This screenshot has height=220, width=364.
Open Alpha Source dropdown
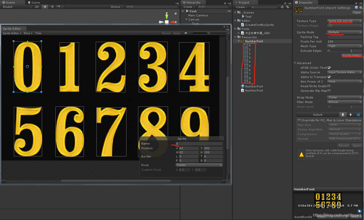click(345, 72)
